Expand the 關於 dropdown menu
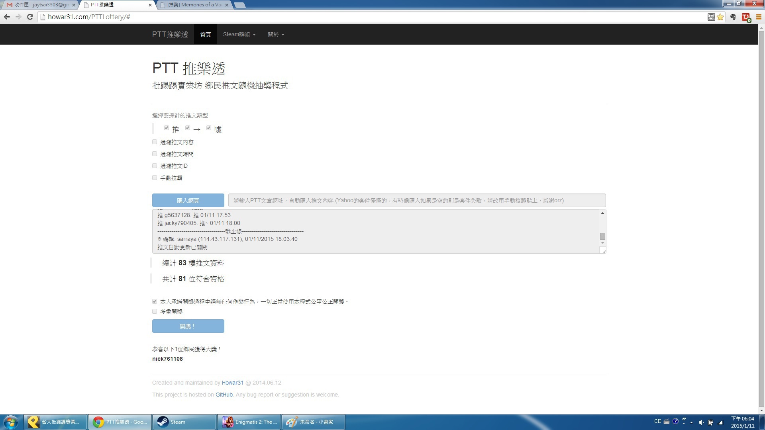 [276, 34]
